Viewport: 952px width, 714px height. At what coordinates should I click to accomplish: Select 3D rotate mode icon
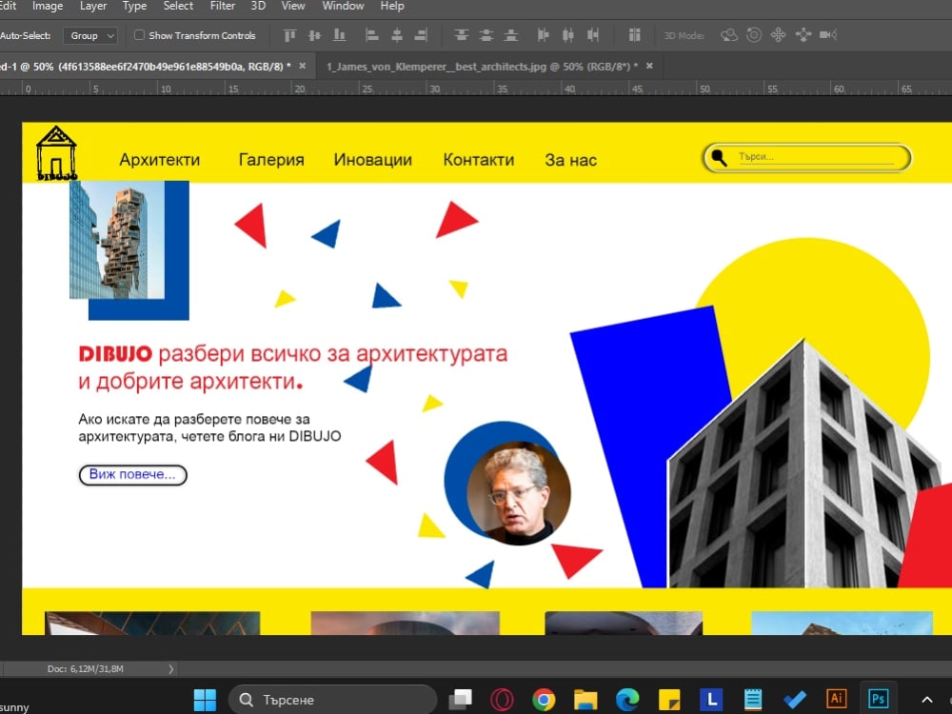pos(728,35)
